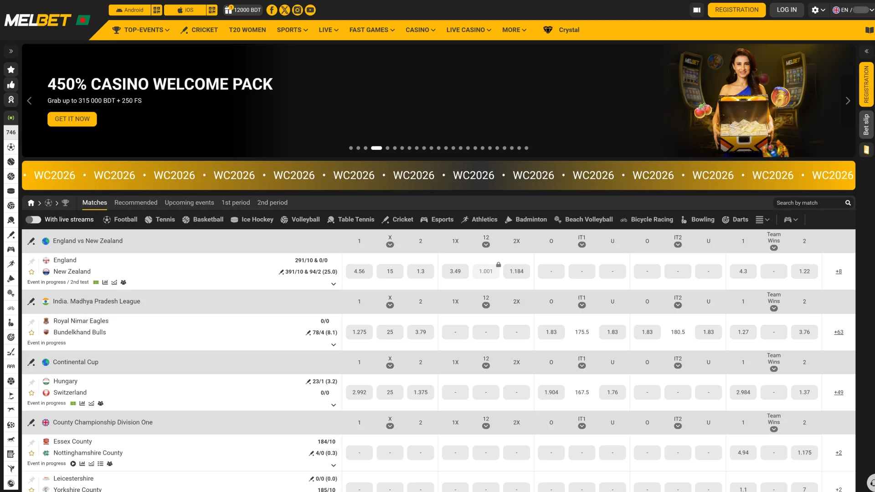Pin the England vs New Zealand match
This screenshot has width=875, height=492.
click(x=31, y=261)
